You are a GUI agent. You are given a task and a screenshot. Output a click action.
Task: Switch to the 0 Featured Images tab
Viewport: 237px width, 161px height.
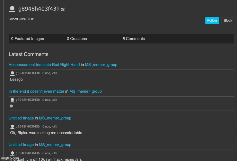tap(28, 39)
